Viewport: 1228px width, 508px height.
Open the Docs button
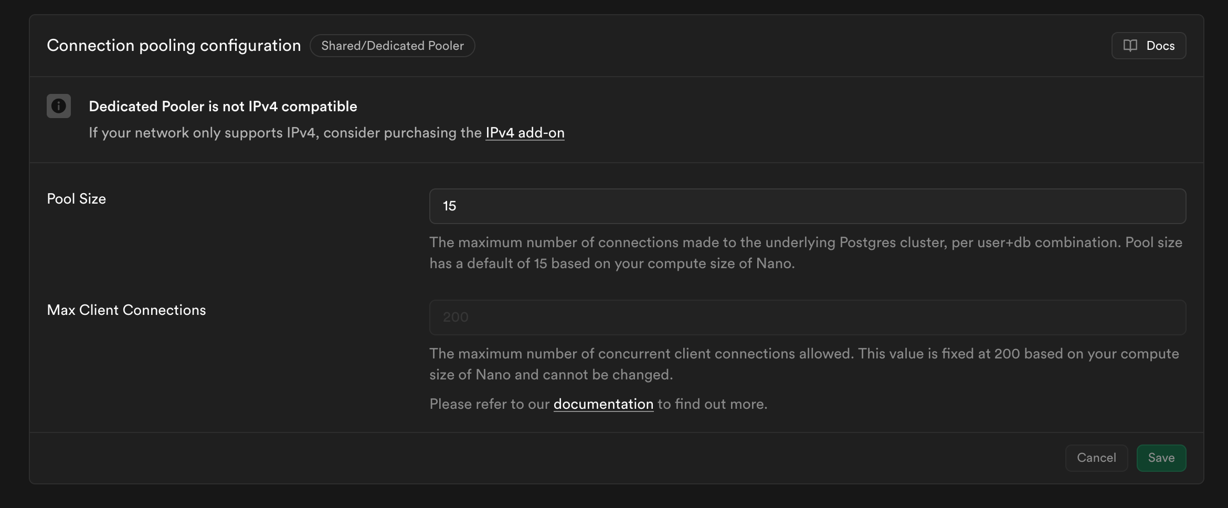coord(1148,46)
